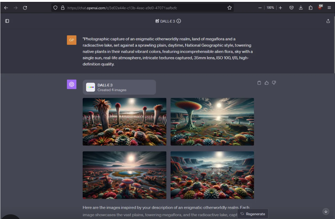Click the prompt text starting "Photographic capture"
This screenshot has height=219, width=335.
coord(168,51)
